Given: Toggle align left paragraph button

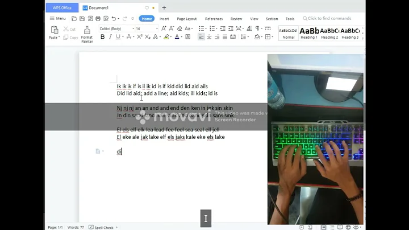Looking at the screenshot, I should pyautogui.click(x=201, y=37).
